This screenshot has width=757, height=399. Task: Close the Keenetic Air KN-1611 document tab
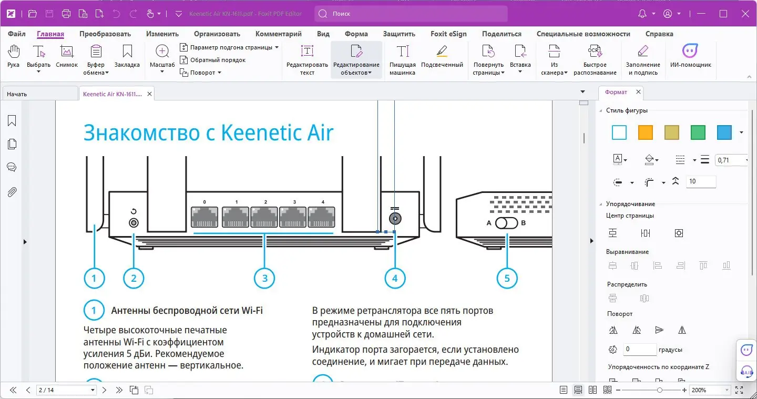click(149, 94)
